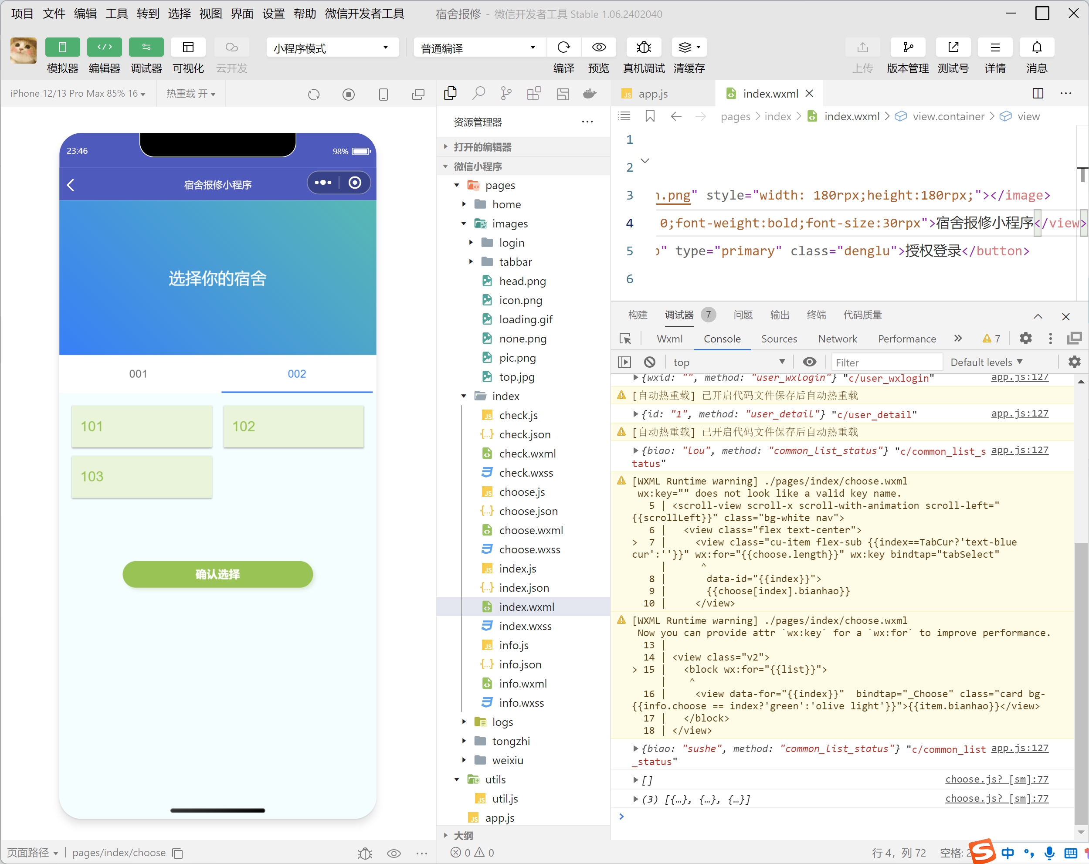1089x864 pixels.
Task: Open the 设置 menu
Action: point(273,14)
